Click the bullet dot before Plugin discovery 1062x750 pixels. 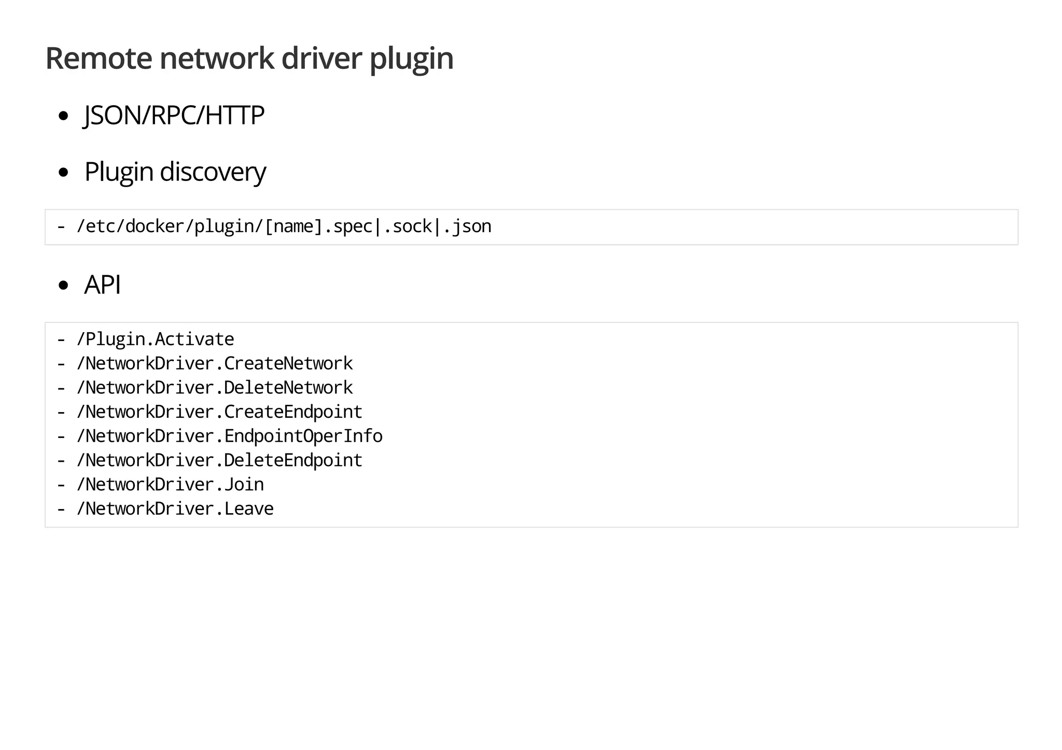64,173
